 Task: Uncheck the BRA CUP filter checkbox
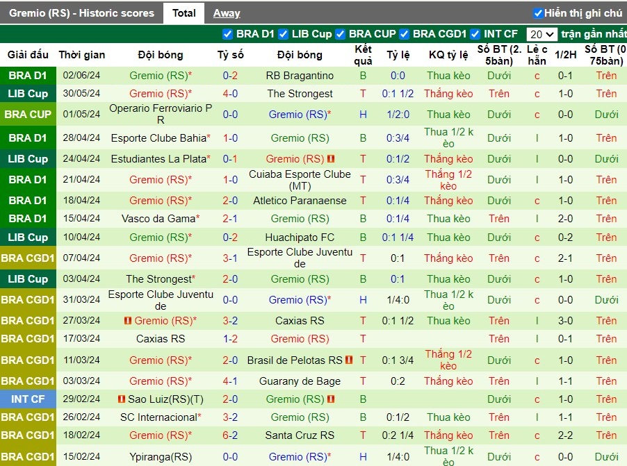point(341,34)
